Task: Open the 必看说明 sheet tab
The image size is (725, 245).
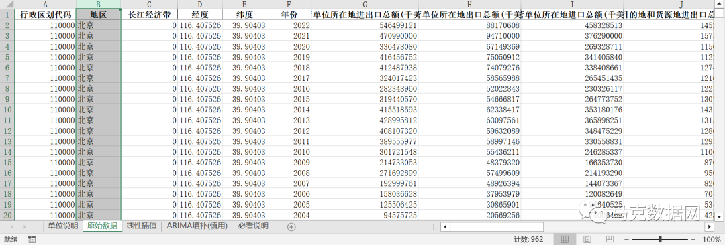Action: click(x=253, y=226)
